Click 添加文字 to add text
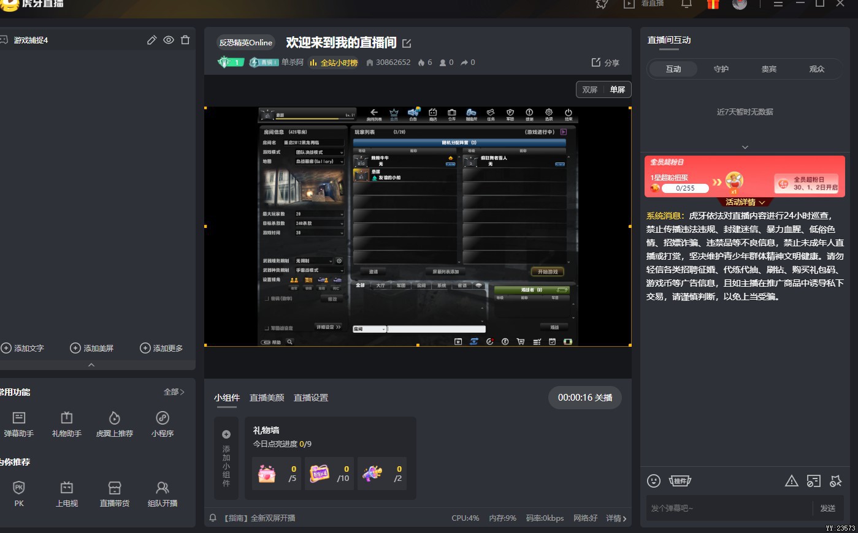This screenshot has height=533, width=858. click(23, 348)
